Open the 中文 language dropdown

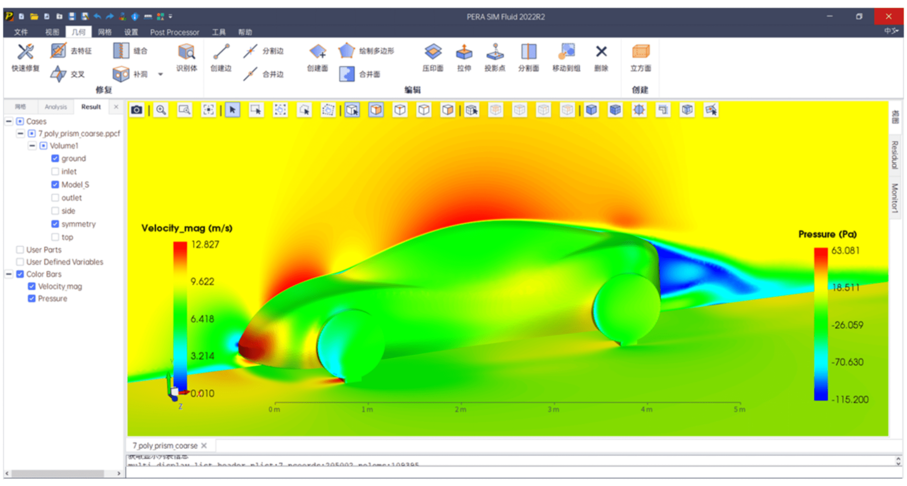[x=891, y=31]
